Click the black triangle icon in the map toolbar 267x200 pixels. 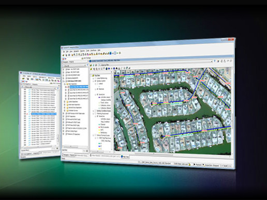(x=116, y=68)
